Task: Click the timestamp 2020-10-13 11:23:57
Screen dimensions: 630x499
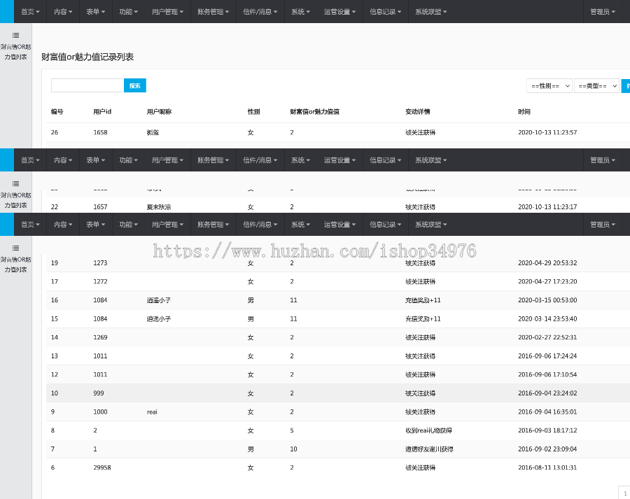Action: [547, 132]
